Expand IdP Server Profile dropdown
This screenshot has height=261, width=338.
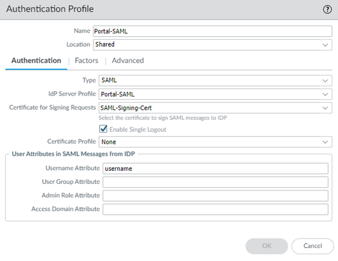click(325, 94)
